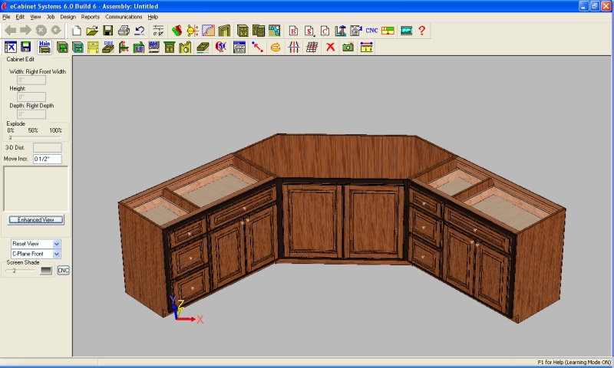Click the CNC icon in the top toolbar

point(371,31)
